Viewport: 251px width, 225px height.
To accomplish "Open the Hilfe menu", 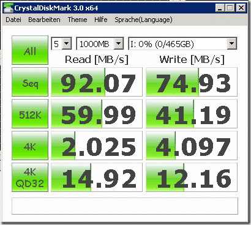I will pos(101,20).
